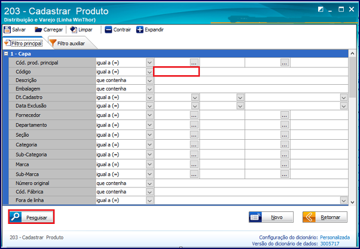The image size is (360, 249).
Task: Click the Número original value field
Action: coord(251,183)
